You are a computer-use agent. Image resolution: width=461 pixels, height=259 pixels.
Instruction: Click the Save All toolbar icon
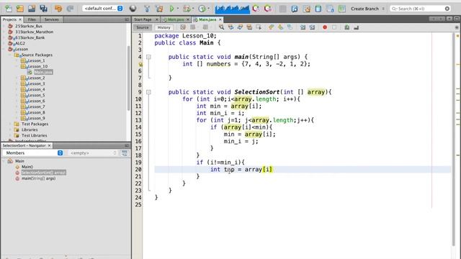coord(43,9)
